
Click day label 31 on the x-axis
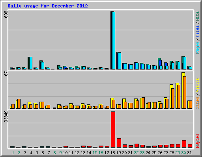(x=189, y=153)
